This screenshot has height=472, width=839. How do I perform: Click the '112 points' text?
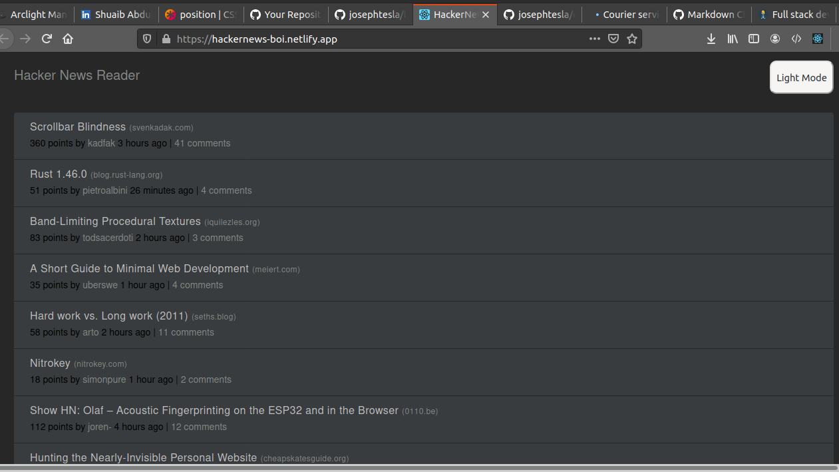51,427
